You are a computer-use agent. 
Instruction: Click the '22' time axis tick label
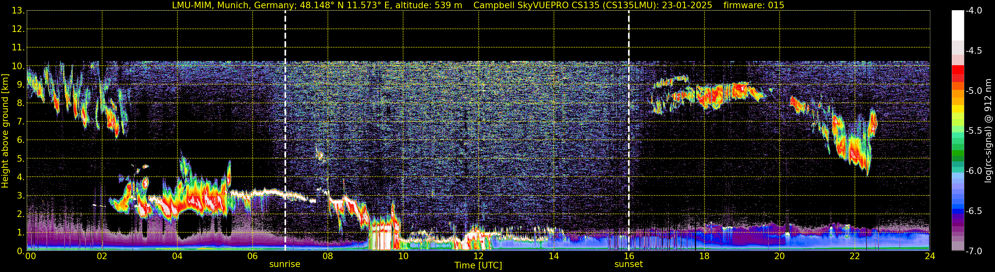pos(855,256)
